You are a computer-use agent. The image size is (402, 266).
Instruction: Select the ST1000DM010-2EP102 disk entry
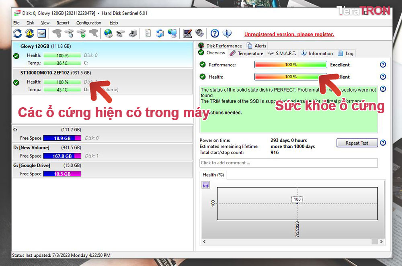tap(103, 82)
